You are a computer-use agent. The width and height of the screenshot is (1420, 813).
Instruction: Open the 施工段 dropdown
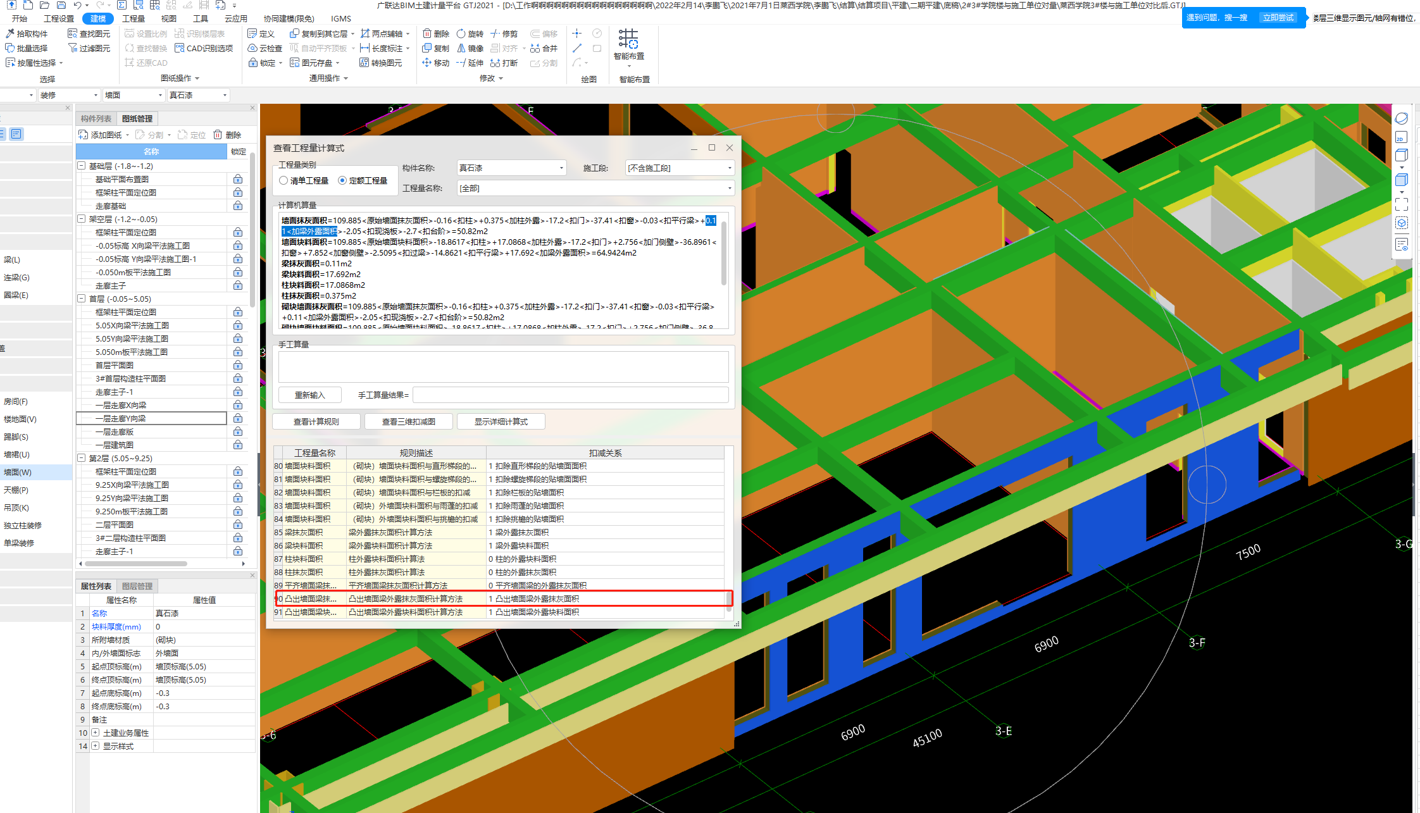pyautogui.click(x=680, y=168)
